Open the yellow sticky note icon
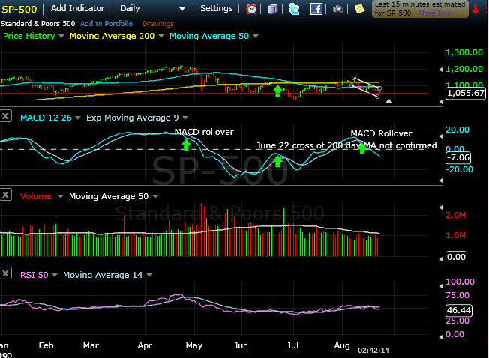The width and height of the screenshot is (489, 358). (x=360, y=9)
